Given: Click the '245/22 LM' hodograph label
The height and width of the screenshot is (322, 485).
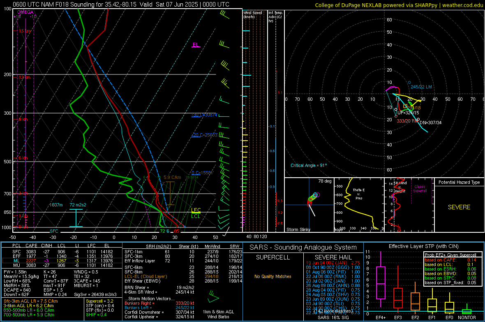Looking at the screenshot, I should click(421, 87).
